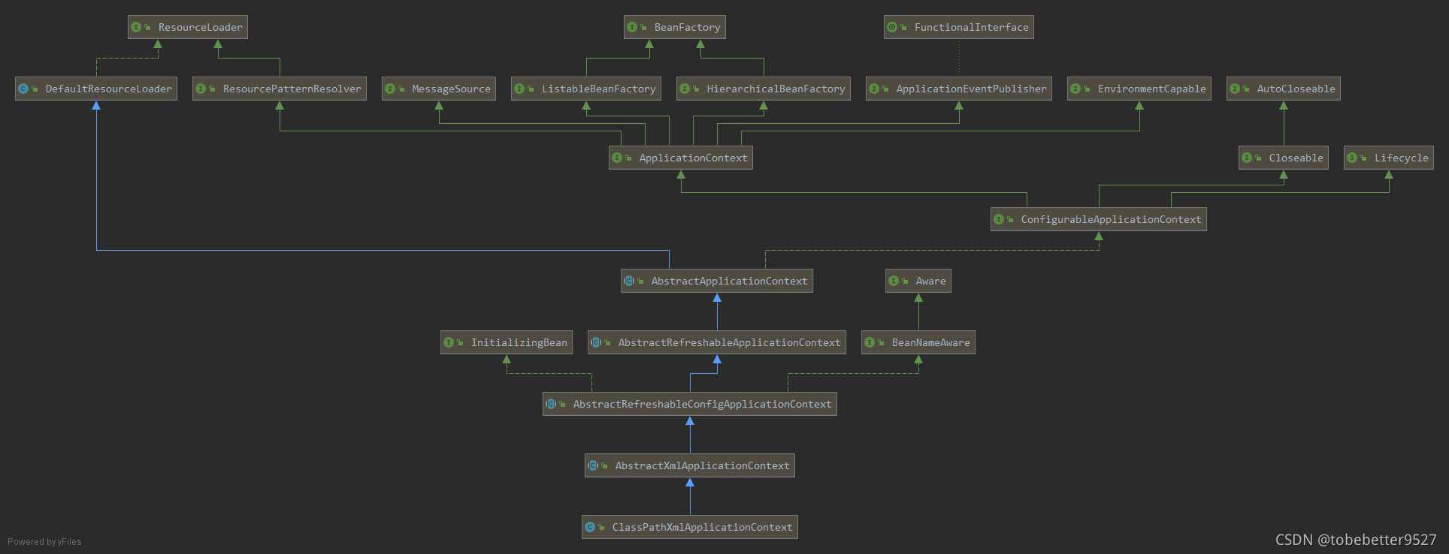Screen dimensions: 1449x554
Task: Select the ListableBeanFactory label
Action: [598, 89]
